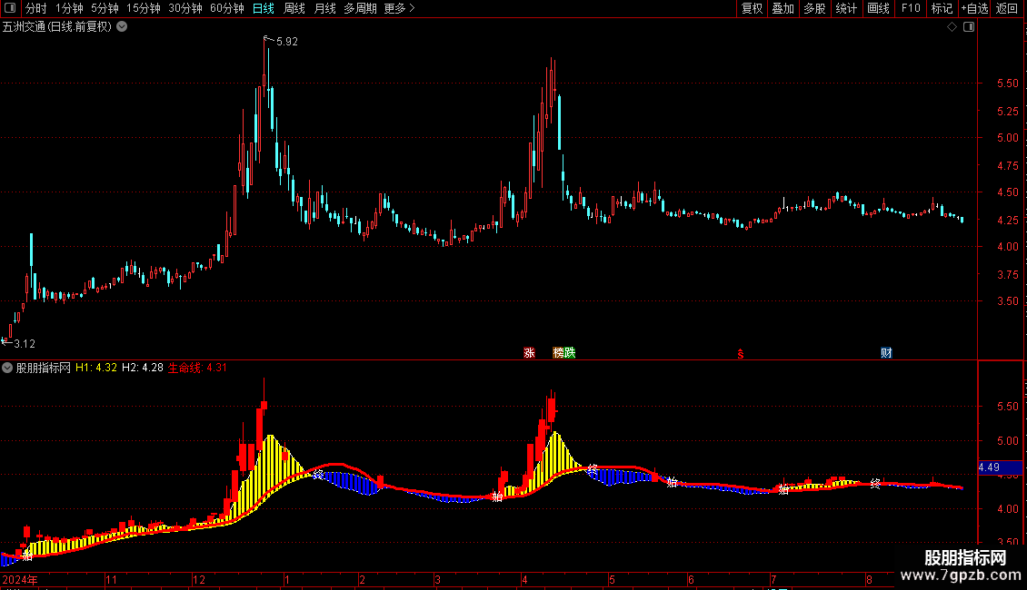Screen dimensions: 1027x590
Task: Click the 五洲交通(日线.前复权) title
Action: coord(57,27)
